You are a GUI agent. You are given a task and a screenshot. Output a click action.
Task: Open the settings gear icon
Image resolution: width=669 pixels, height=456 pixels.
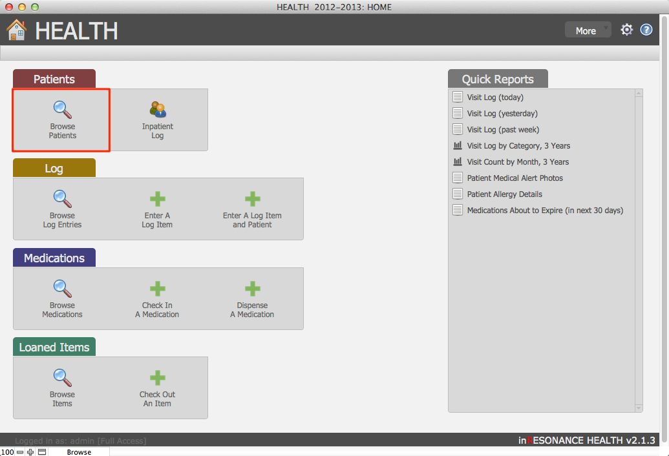click(626, 30)
